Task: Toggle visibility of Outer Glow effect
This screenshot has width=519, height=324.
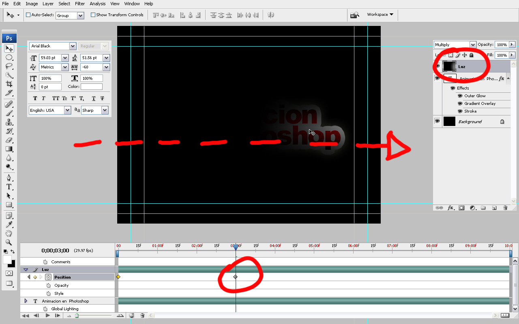Action: 460,96
